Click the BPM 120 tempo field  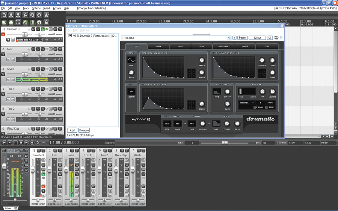[x=269, y=142]
